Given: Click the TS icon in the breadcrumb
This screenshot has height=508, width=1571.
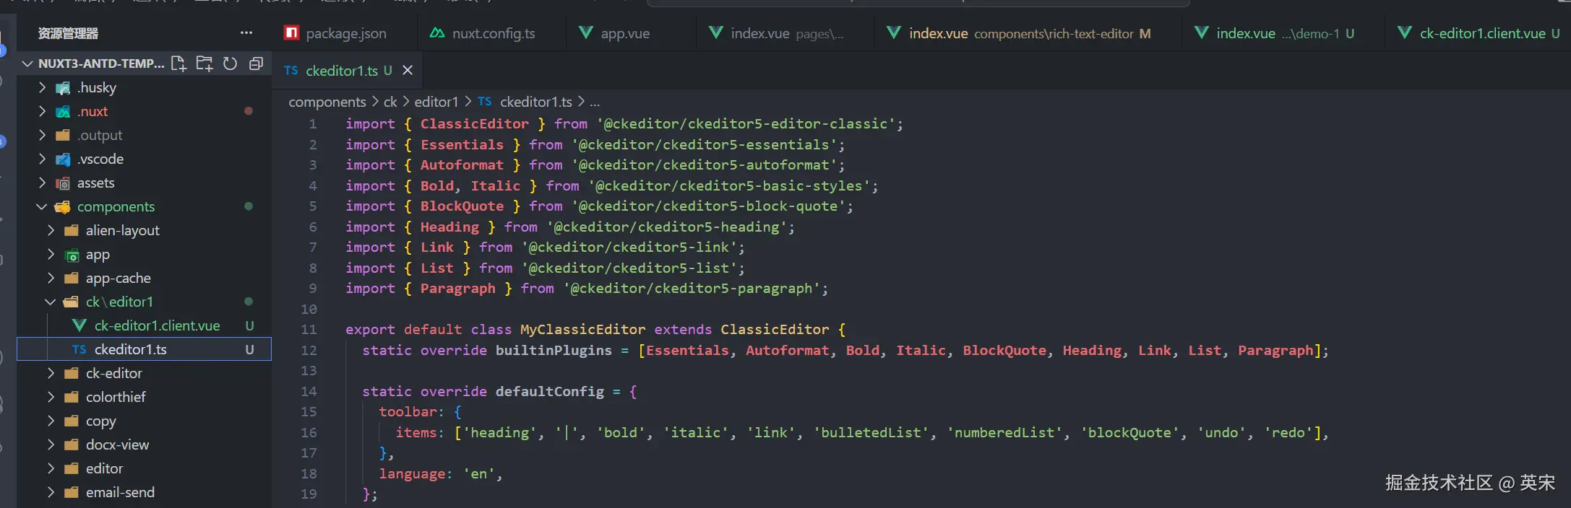Looking at the screenshot, I should [x=484, y=102].
